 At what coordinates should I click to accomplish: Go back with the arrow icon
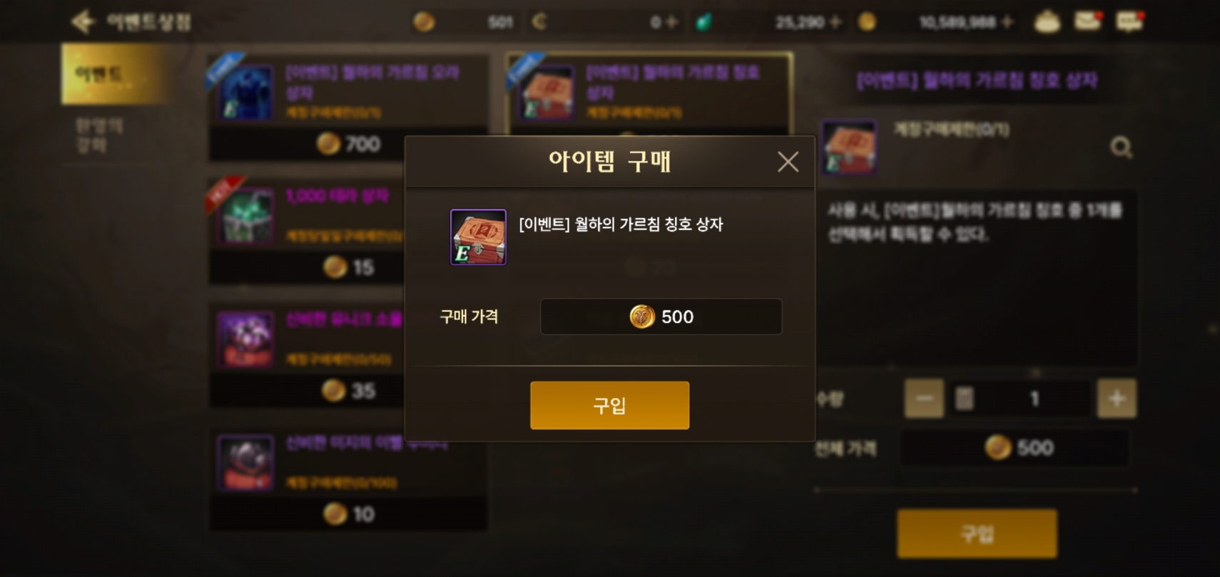(83, 21)
